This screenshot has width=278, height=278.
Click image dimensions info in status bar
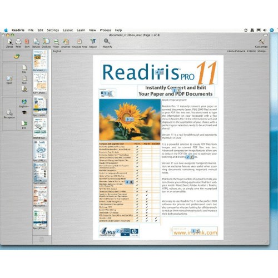click(246, 51)
